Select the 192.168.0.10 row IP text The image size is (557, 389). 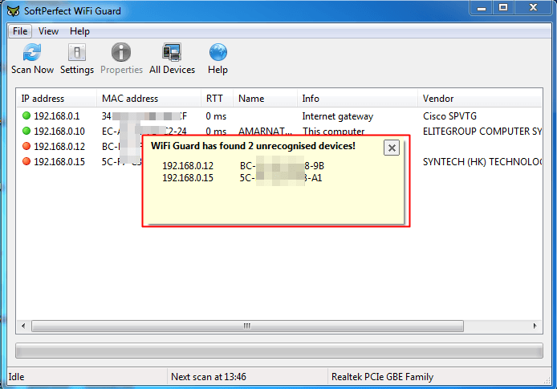point(59,132)
